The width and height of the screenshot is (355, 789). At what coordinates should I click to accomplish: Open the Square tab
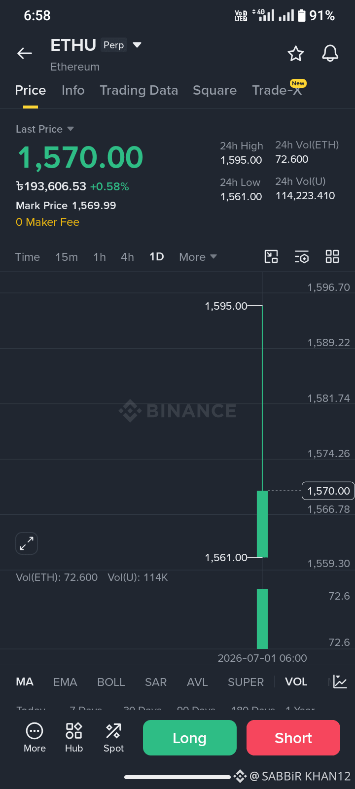[215, 90]
